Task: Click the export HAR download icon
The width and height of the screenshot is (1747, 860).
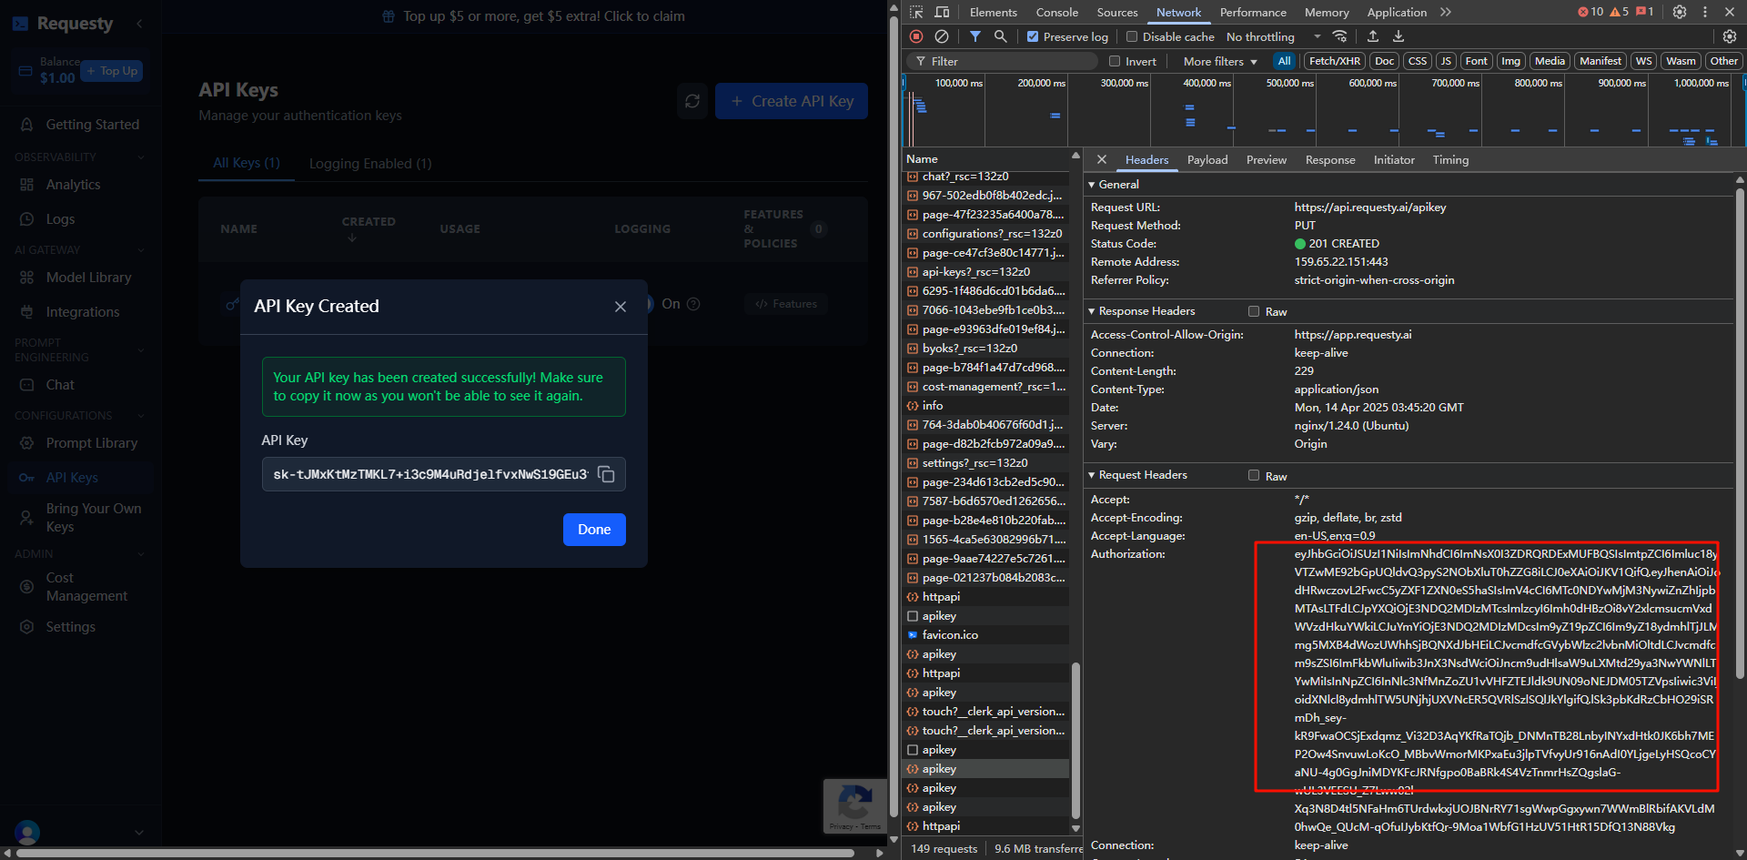Action: (1399, 36)
